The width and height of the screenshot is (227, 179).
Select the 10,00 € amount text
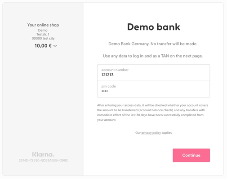(43, 46)
